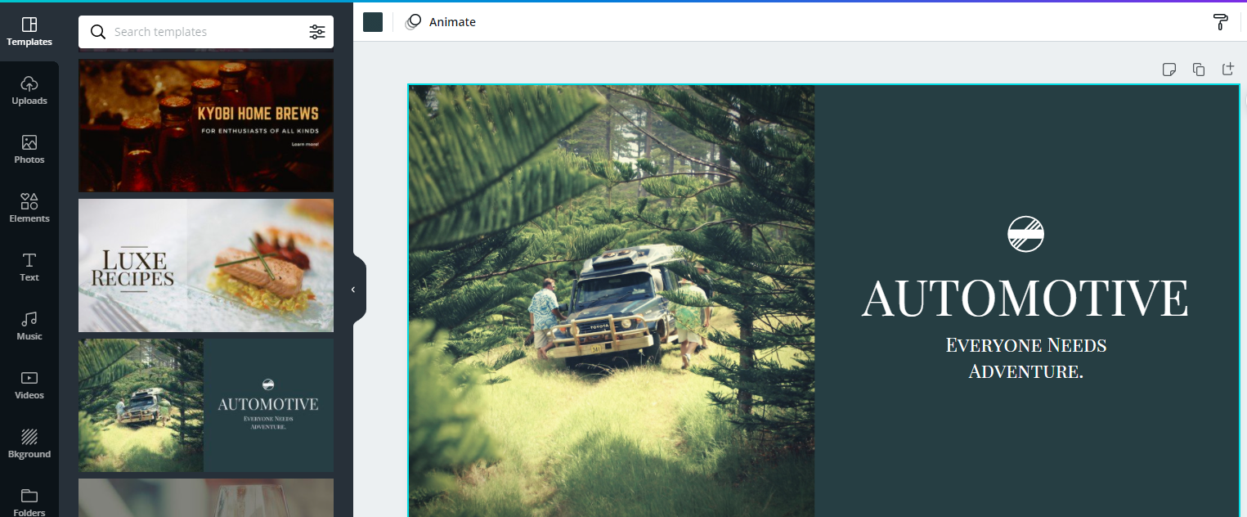Viewport: 1247px width, 517px height.
Task: Click the Animate button
Action: click(x=441, y=22)
